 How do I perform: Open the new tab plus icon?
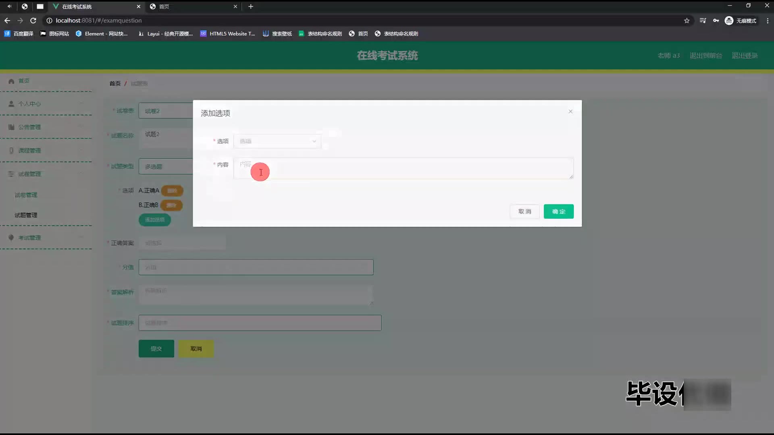(x=251, y=6)
